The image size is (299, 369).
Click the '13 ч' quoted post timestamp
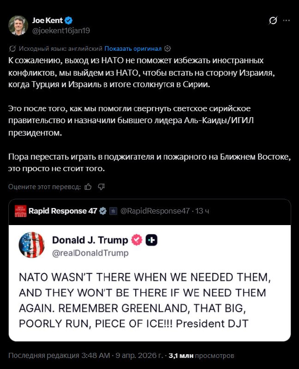click(203, 211)
